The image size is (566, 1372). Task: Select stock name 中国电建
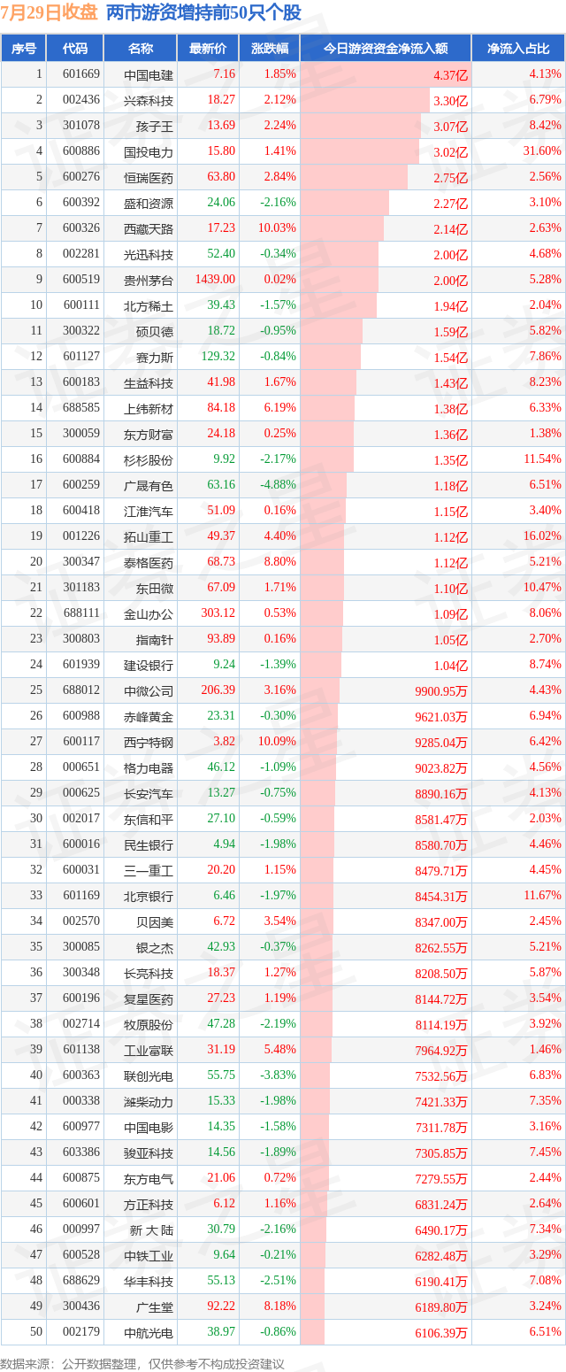[149, 75]
